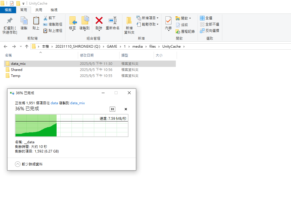Open Quick Access Toolbar customize dropdown
Screen dimensions: 291x199
(x=23, y=3)
